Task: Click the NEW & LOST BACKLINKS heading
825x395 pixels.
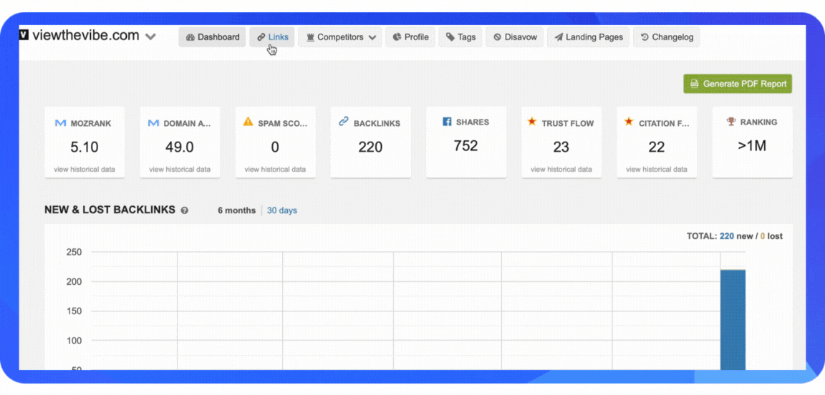Action: click(110, 210)
